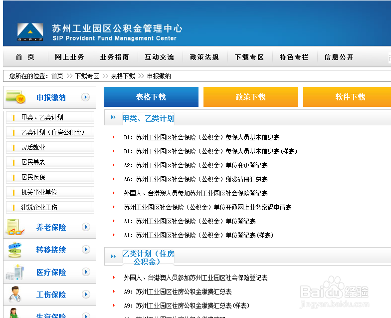Click the double-arrow beside 甲类、乙类计划 heading
The image size is (391, 318).
[114, 117]
